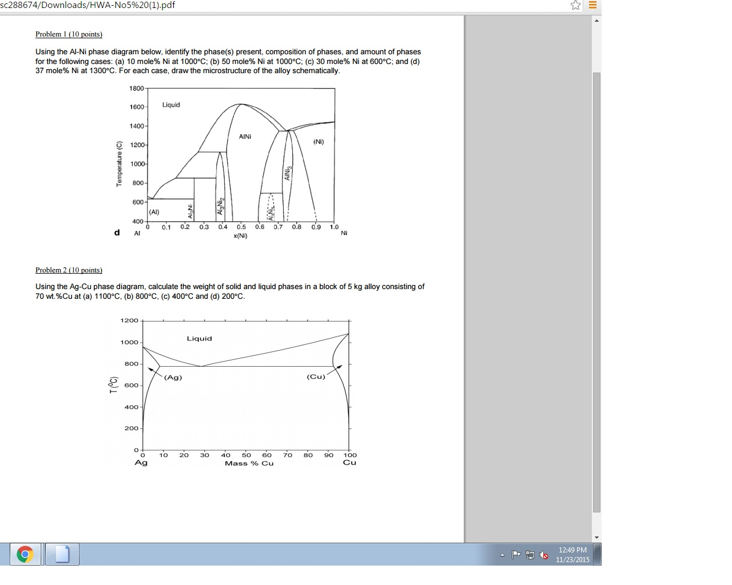The height and width of the screenshot is (585, 732).
Task: Click the 'AlNi3' vertical phase label
Action: [288, 173]
